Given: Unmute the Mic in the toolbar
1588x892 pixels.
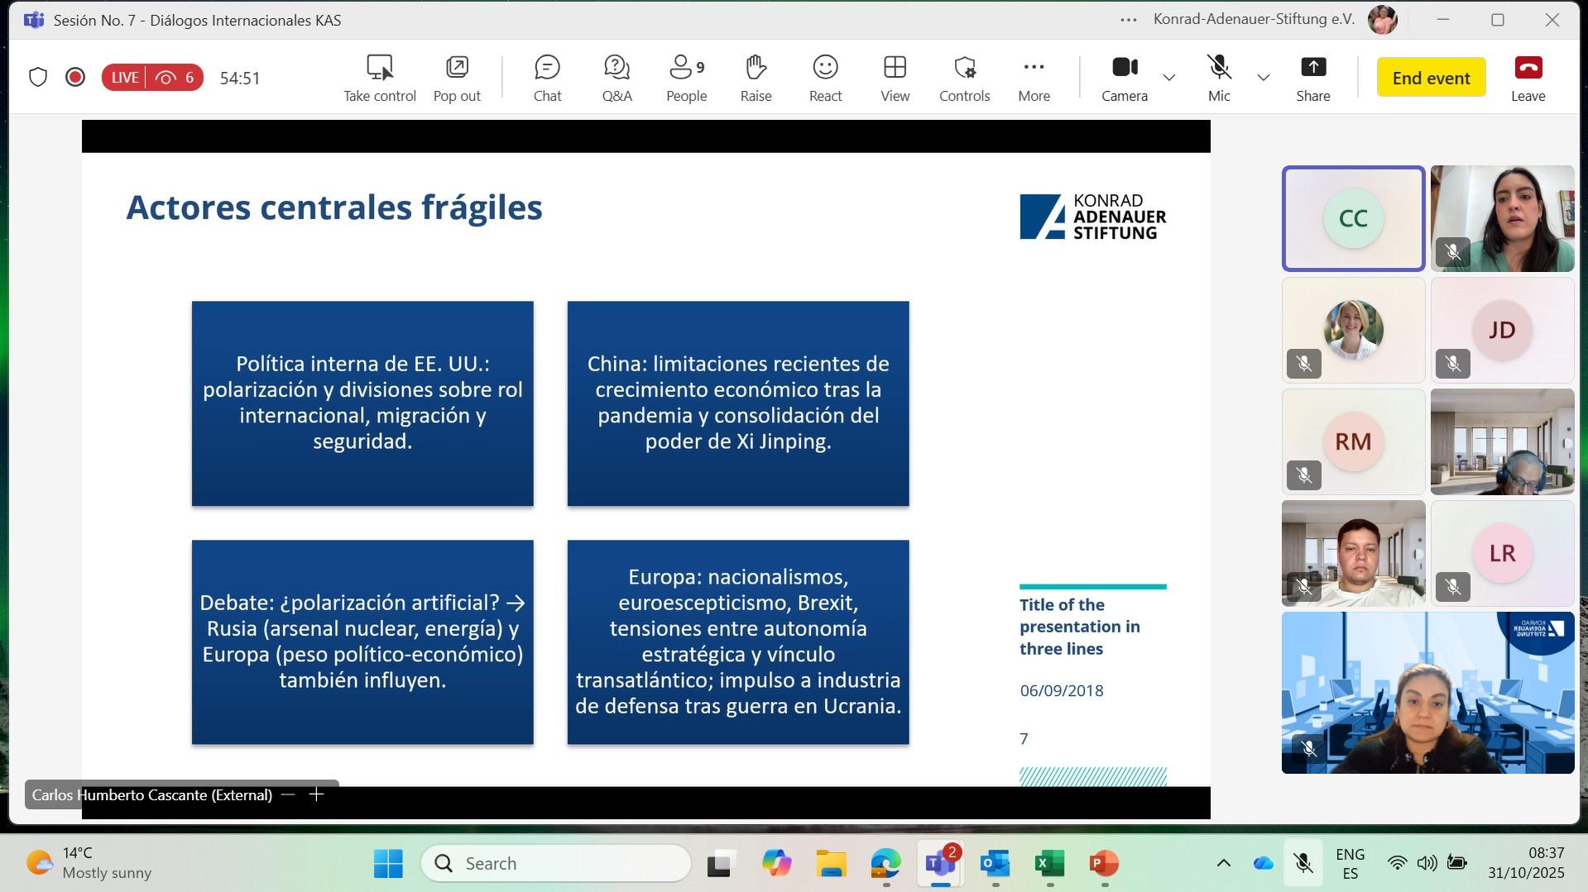Looking at the screenshot, I should [x=1218, y=78].
